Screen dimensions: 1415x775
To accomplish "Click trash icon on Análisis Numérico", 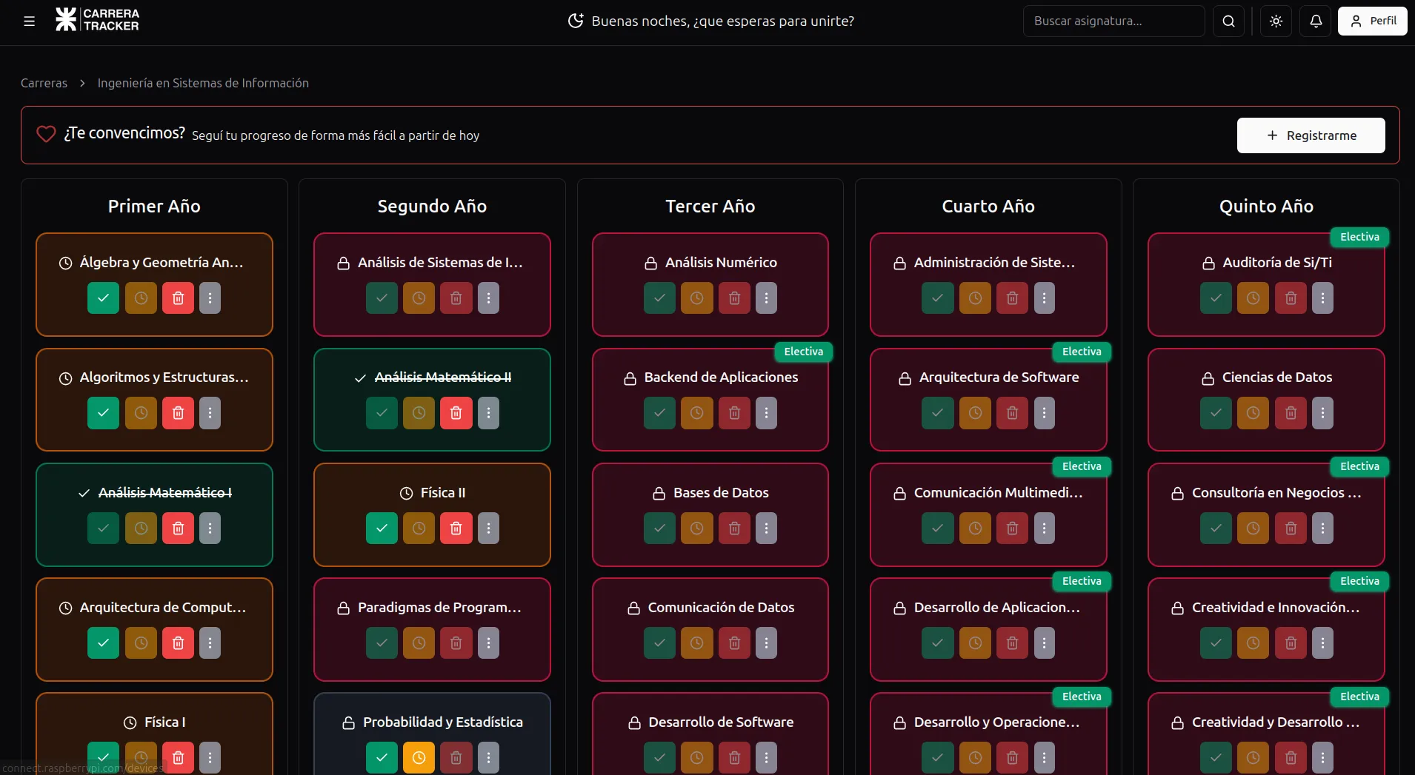I will pos(734,298).
